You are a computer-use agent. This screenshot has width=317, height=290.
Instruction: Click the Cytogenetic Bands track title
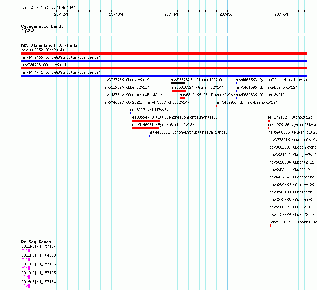point(42,26)
